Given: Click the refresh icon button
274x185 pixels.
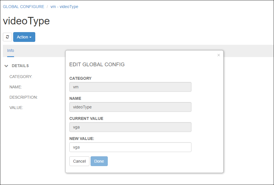Looking at the screenshot, I should [7, 37].
